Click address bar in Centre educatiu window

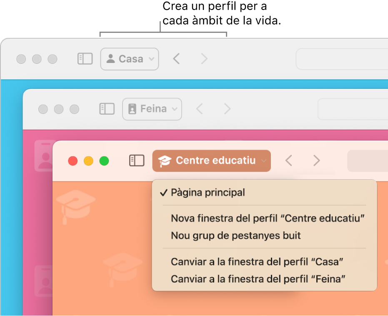coord(368,161)
